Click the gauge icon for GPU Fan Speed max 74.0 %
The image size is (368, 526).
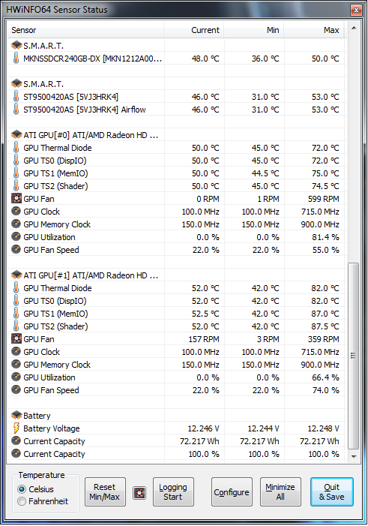(x=16, y=389)
